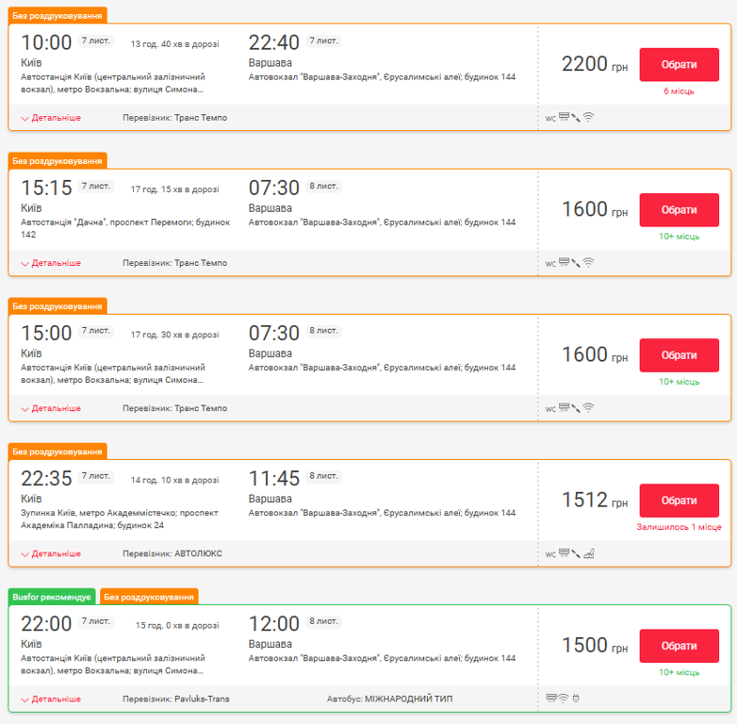Image resolution: width=737 pixels, height=724 pixels.
Task: Click carrier name Транс Темпо on the 15:15 trip
Action: [200, 263]
